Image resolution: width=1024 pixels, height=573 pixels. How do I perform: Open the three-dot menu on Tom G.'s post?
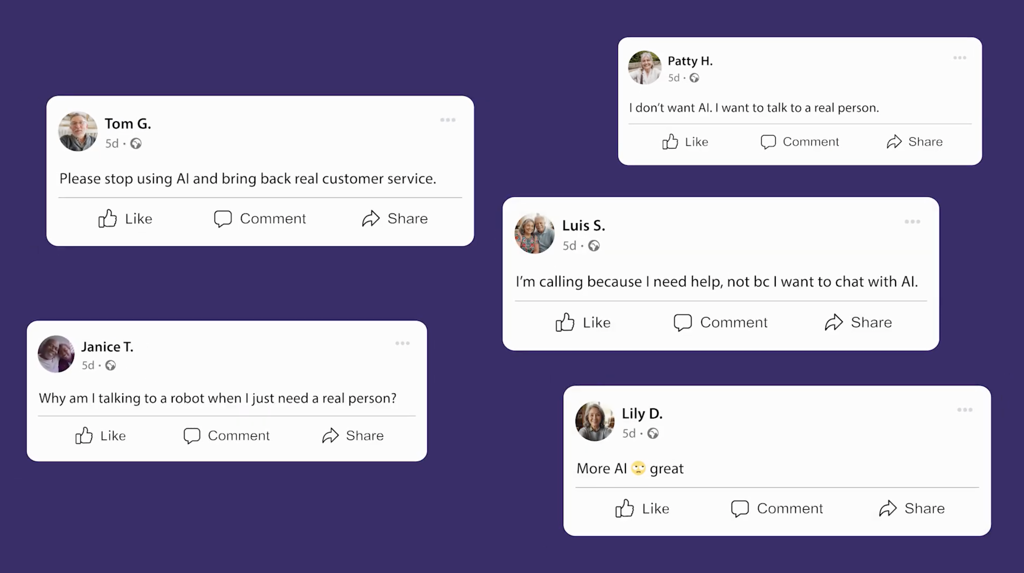pos(448,120)
